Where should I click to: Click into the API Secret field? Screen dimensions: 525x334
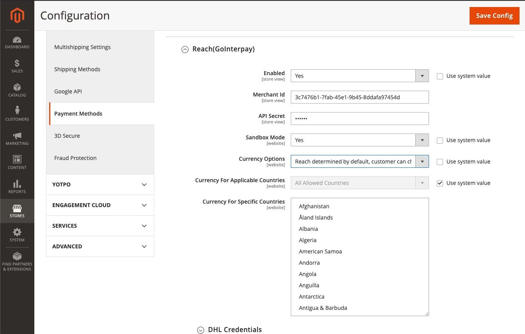coord(359,119)
